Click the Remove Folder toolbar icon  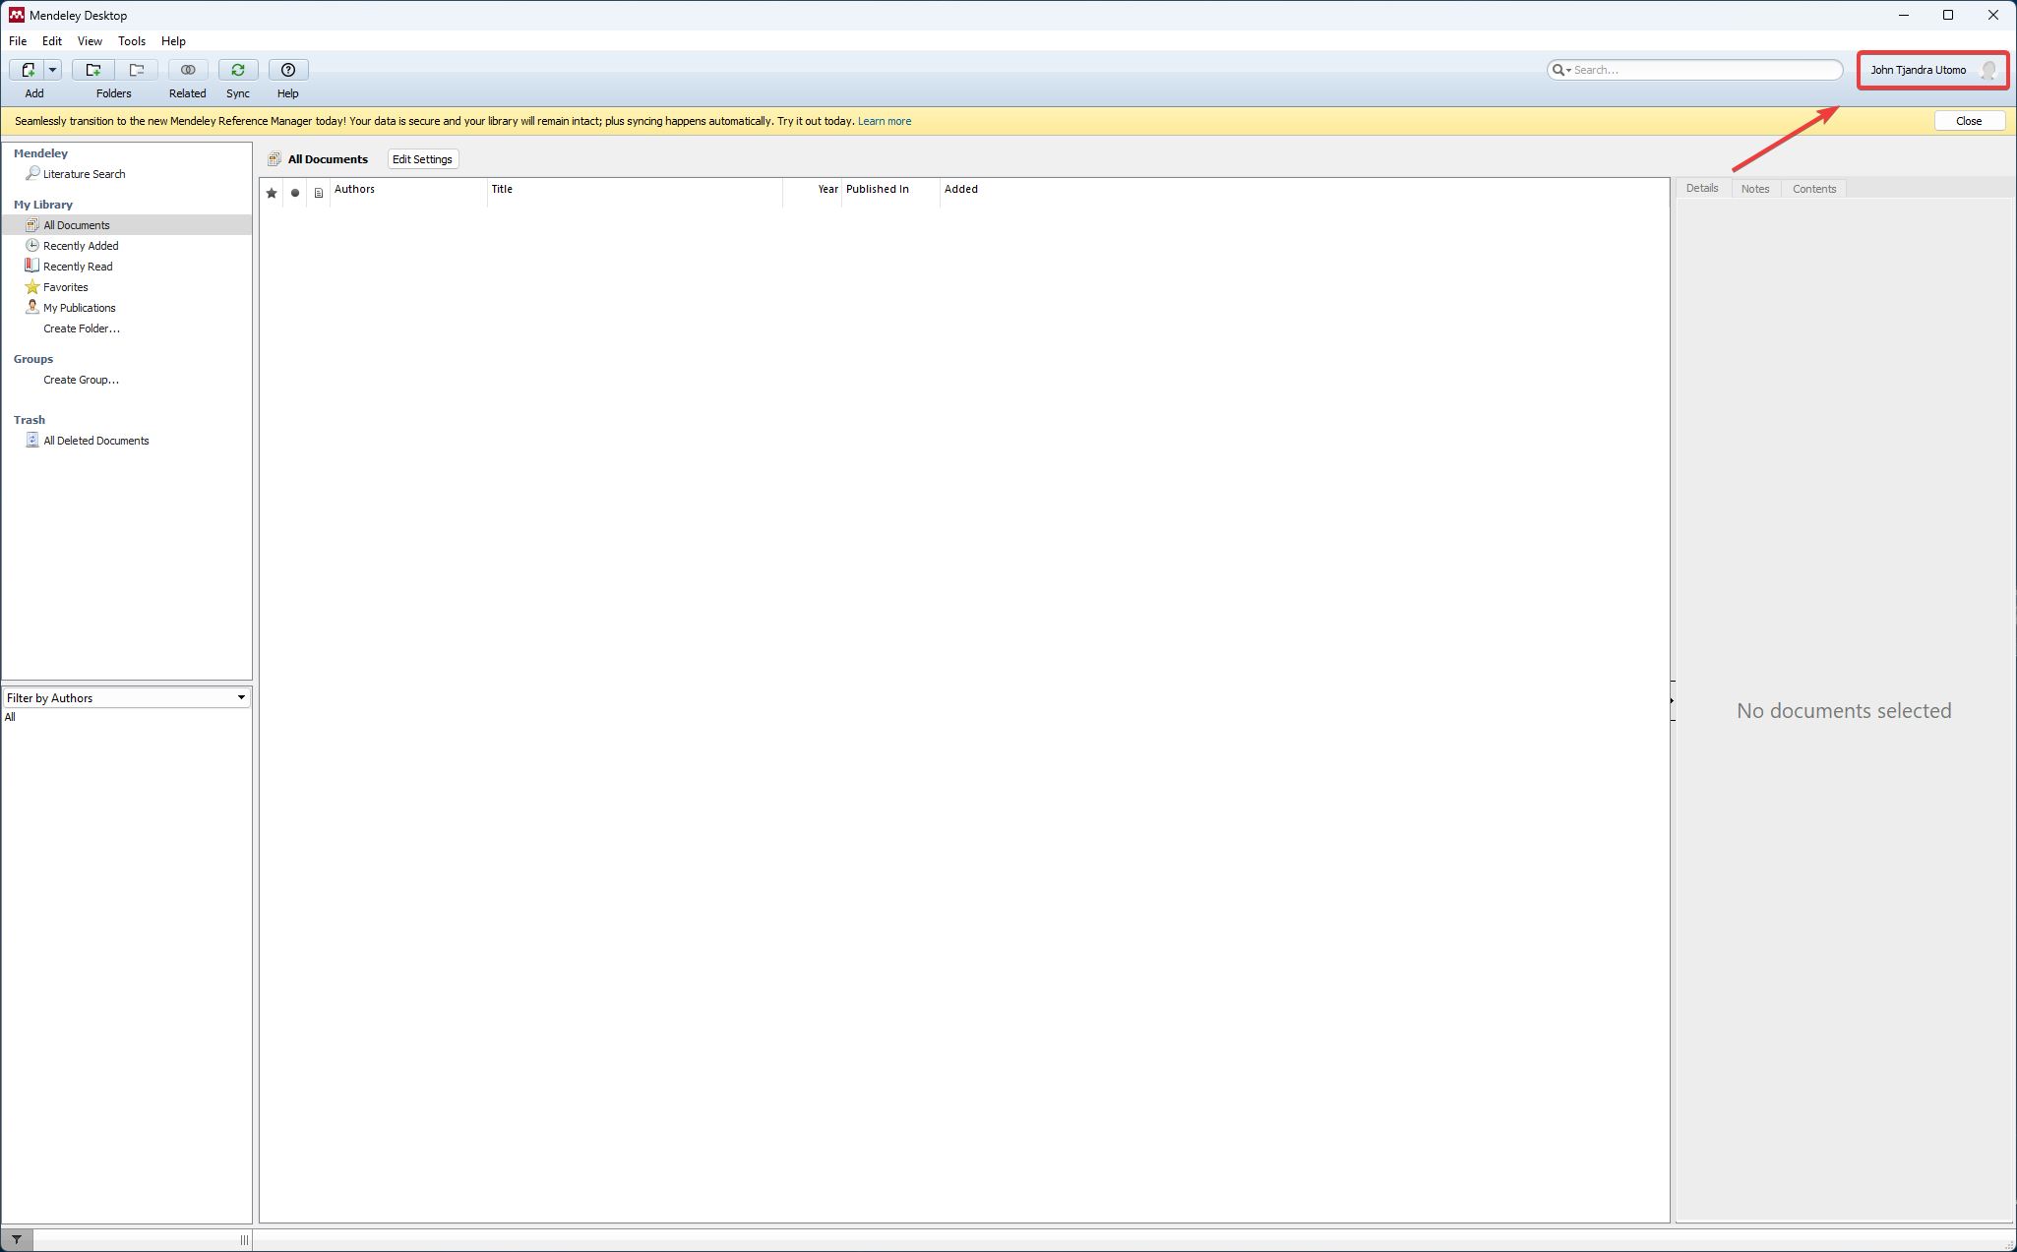click(137, 70)
